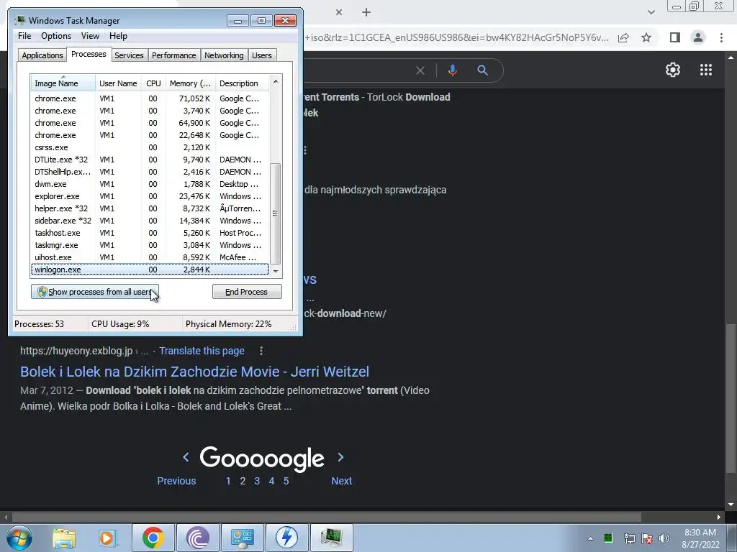Switch to the Users tab
Screen dimensions: 737x552
click(x=262, y=55)
